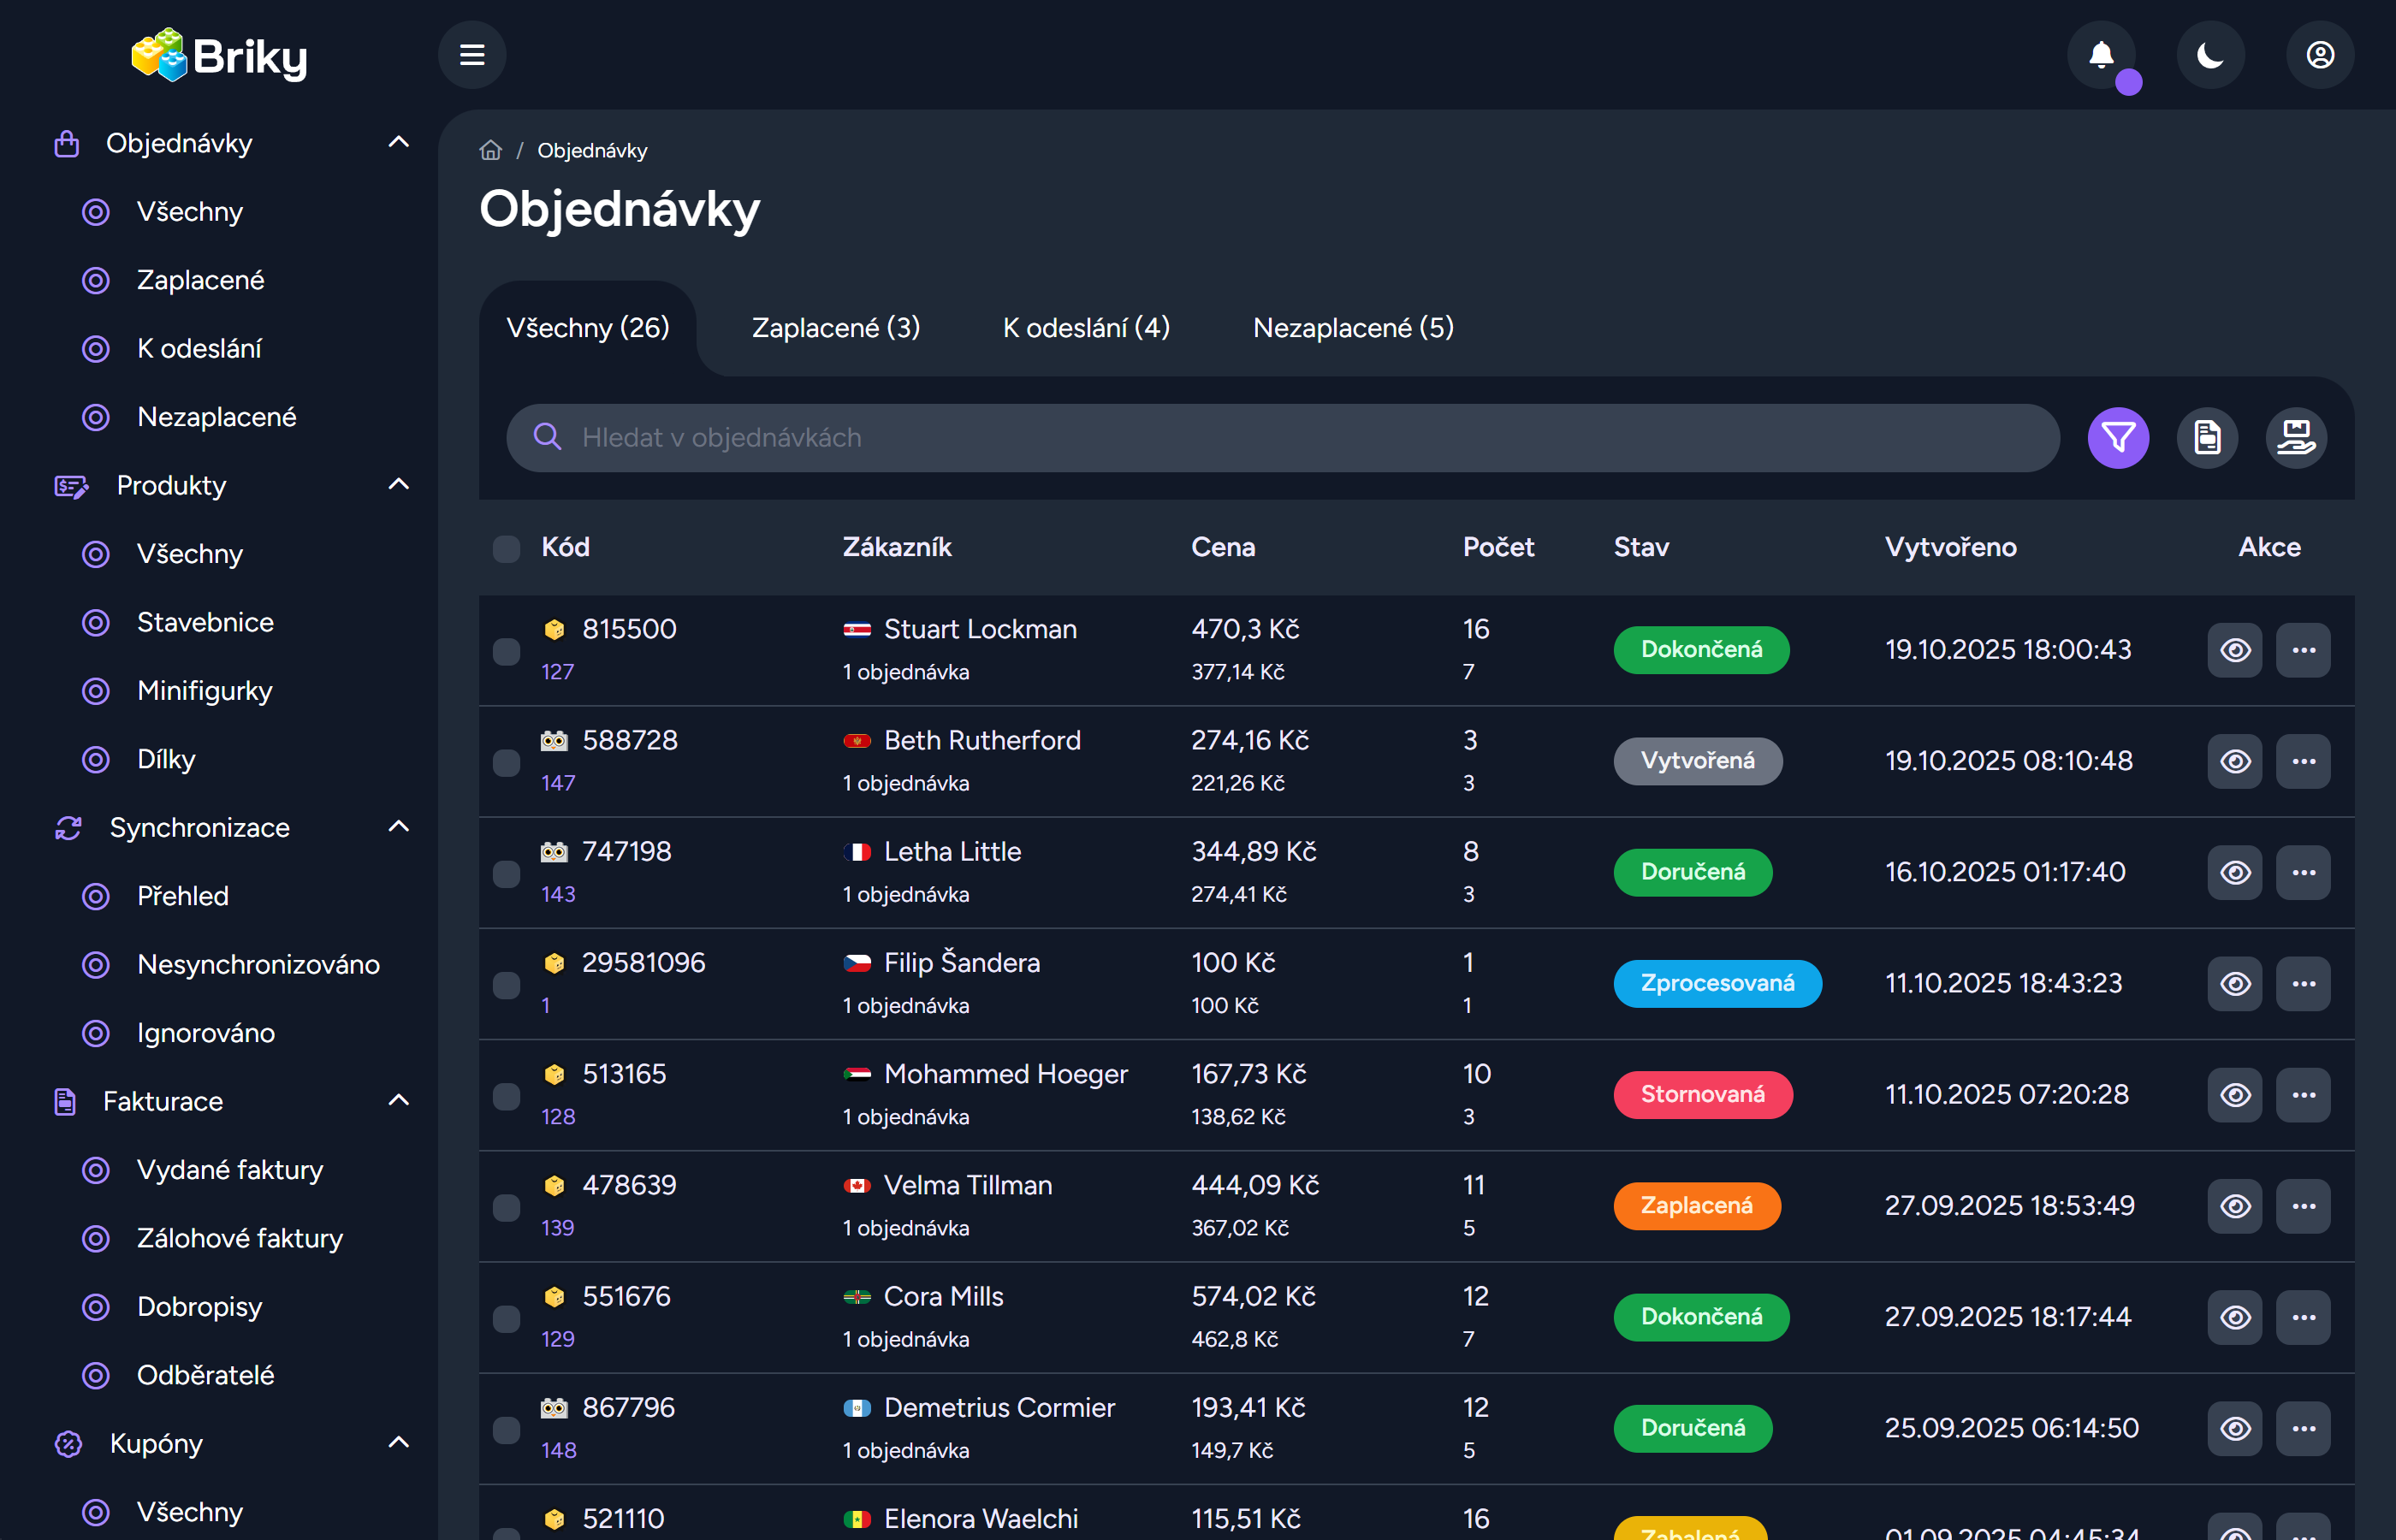Open the purple filter button
2396x1540 pixels.
click(x=2118, y=438)
